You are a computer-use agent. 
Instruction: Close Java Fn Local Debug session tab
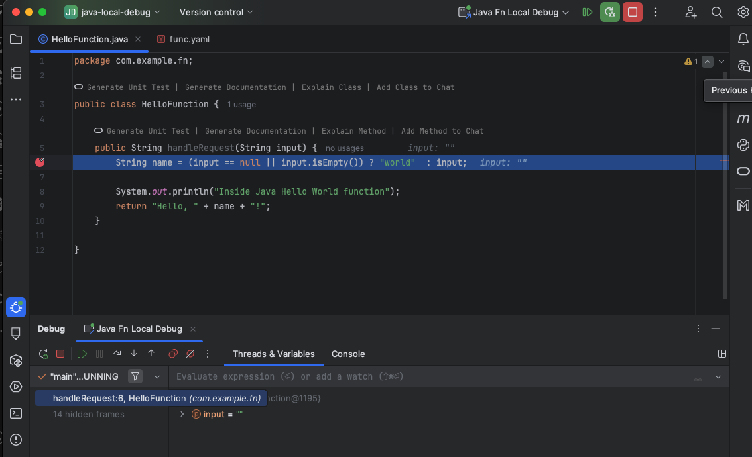193,329
